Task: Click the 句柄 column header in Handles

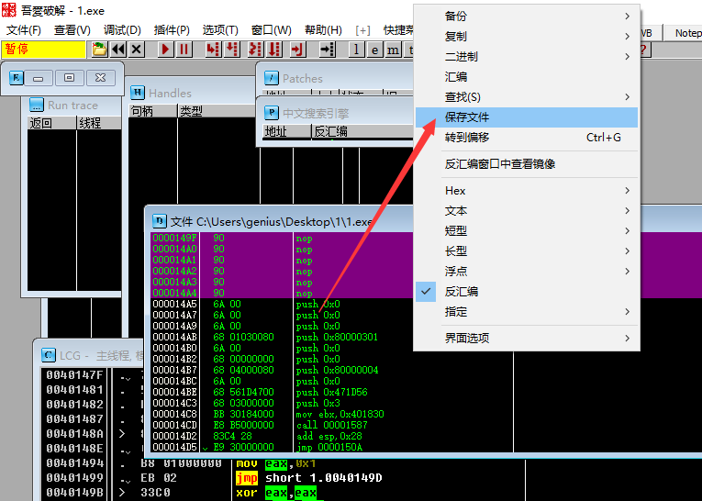Action: coord(153,111)
